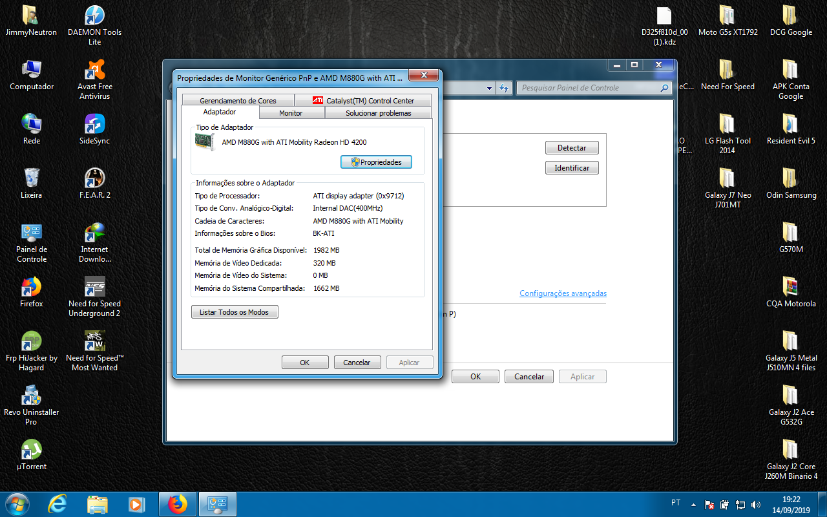Open Windows Media Player from taskbar
The image size is (827, 517).
(136, 504)
